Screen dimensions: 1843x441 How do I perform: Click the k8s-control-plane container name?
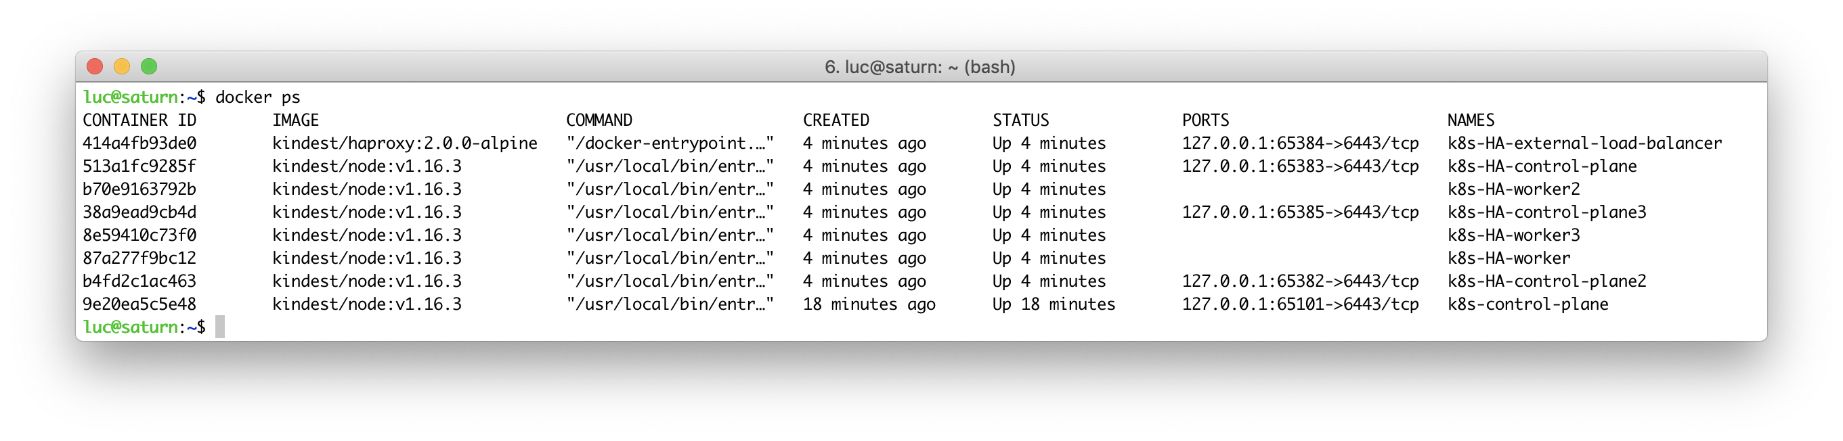click(x=1527, y=304)
